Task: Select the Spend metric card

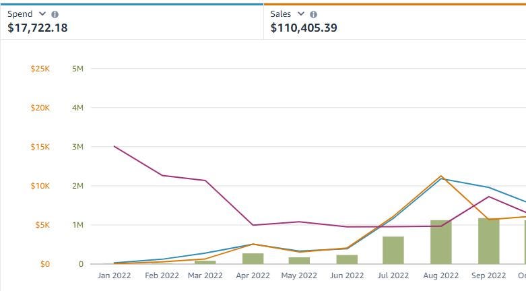Action: coord(132,22)
